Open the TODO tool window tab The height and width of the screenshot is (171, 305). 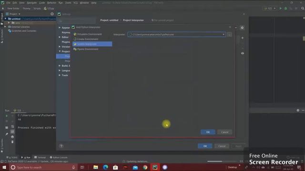pos(12,157)
